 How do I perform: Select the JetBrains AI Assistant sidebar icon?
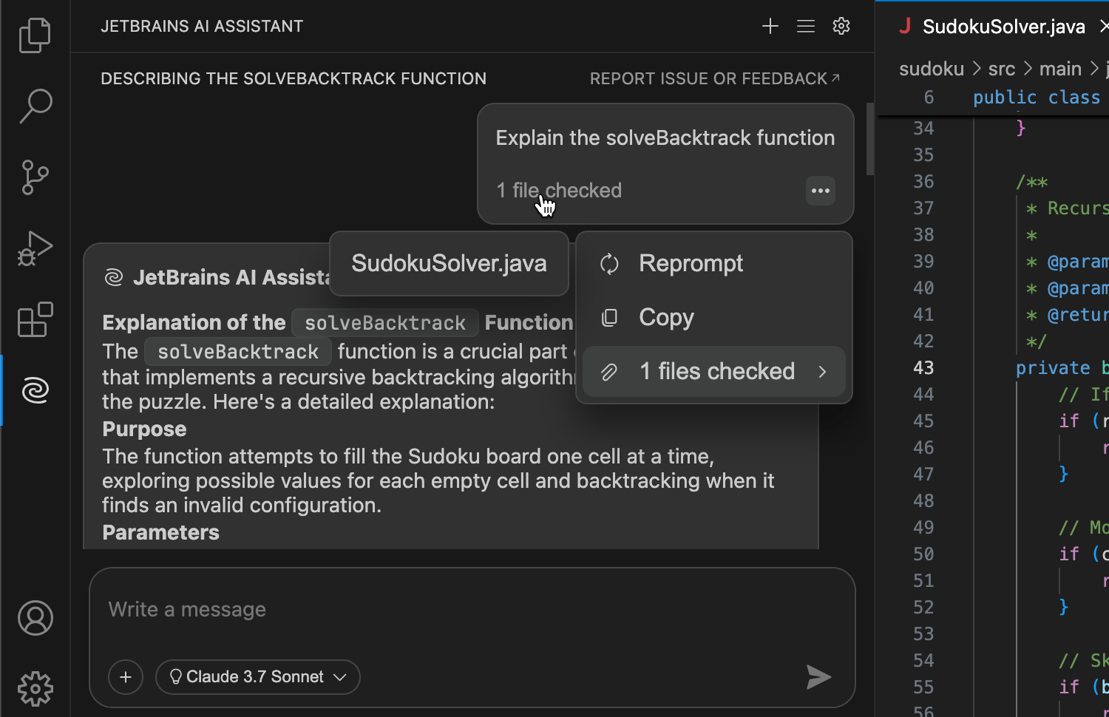tap(34, 390)
